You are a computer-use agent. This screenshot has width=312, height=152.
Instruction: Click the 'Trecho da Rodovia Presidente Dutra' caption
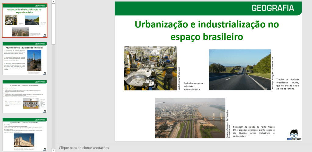tap(288, 86)
